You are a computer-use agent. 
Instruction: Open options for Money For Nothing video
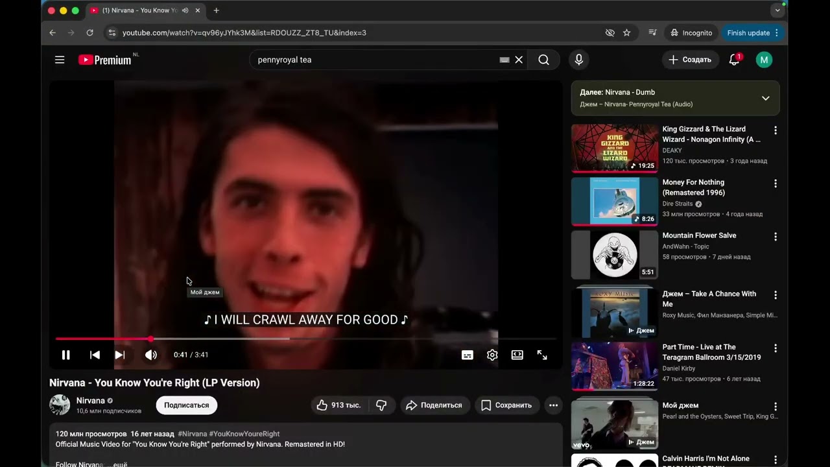pyautogui.click(x=775, y=184)
